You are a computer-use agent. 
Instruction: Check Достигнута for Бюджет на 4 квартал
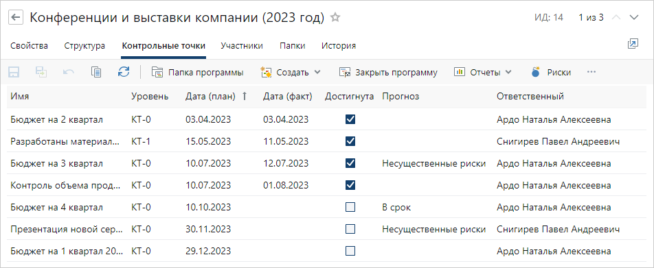coord(350,207)
